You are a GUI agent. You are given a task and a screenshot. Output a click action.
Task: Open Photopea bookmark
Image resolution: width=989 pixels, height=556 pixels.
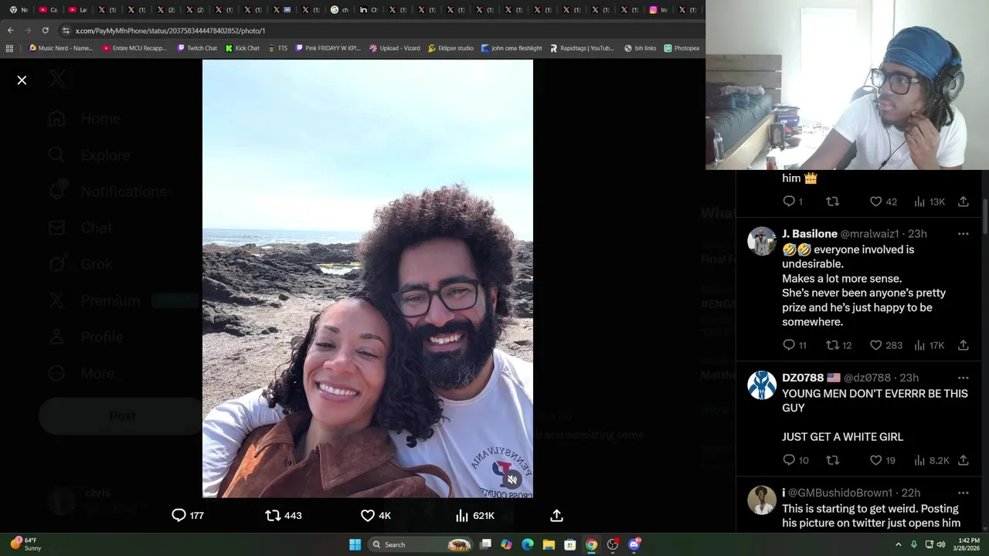681,48
